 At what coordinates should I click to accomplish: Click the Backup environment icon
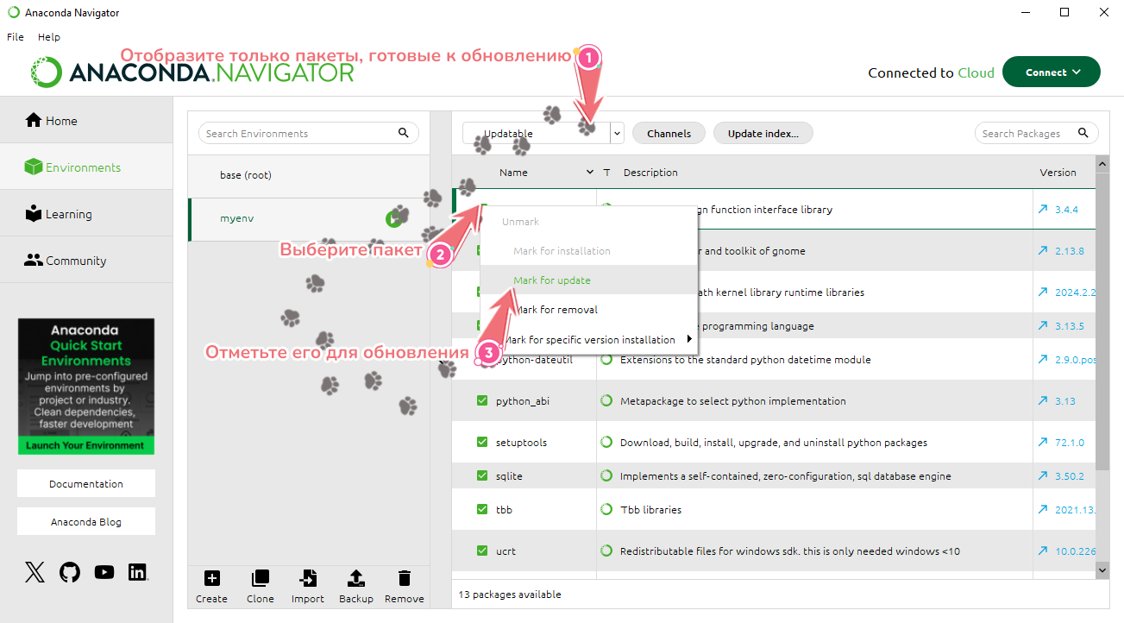coord(355,579)
